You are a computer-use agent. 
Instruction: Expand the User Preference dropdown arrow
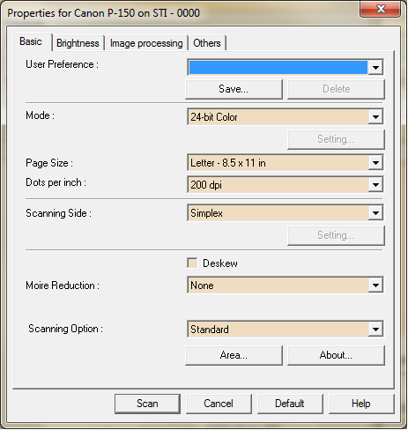pos(375,67)
